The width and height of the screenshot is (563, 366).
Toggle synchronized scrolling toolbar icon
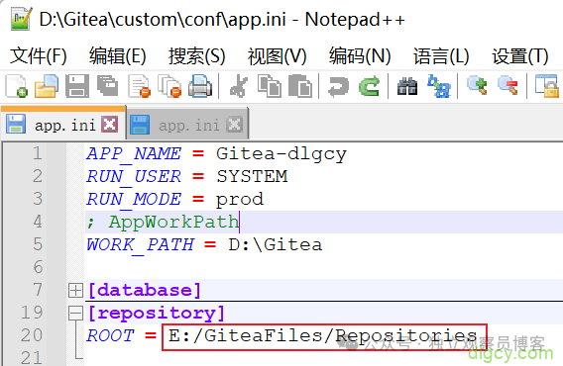point(546,86)
